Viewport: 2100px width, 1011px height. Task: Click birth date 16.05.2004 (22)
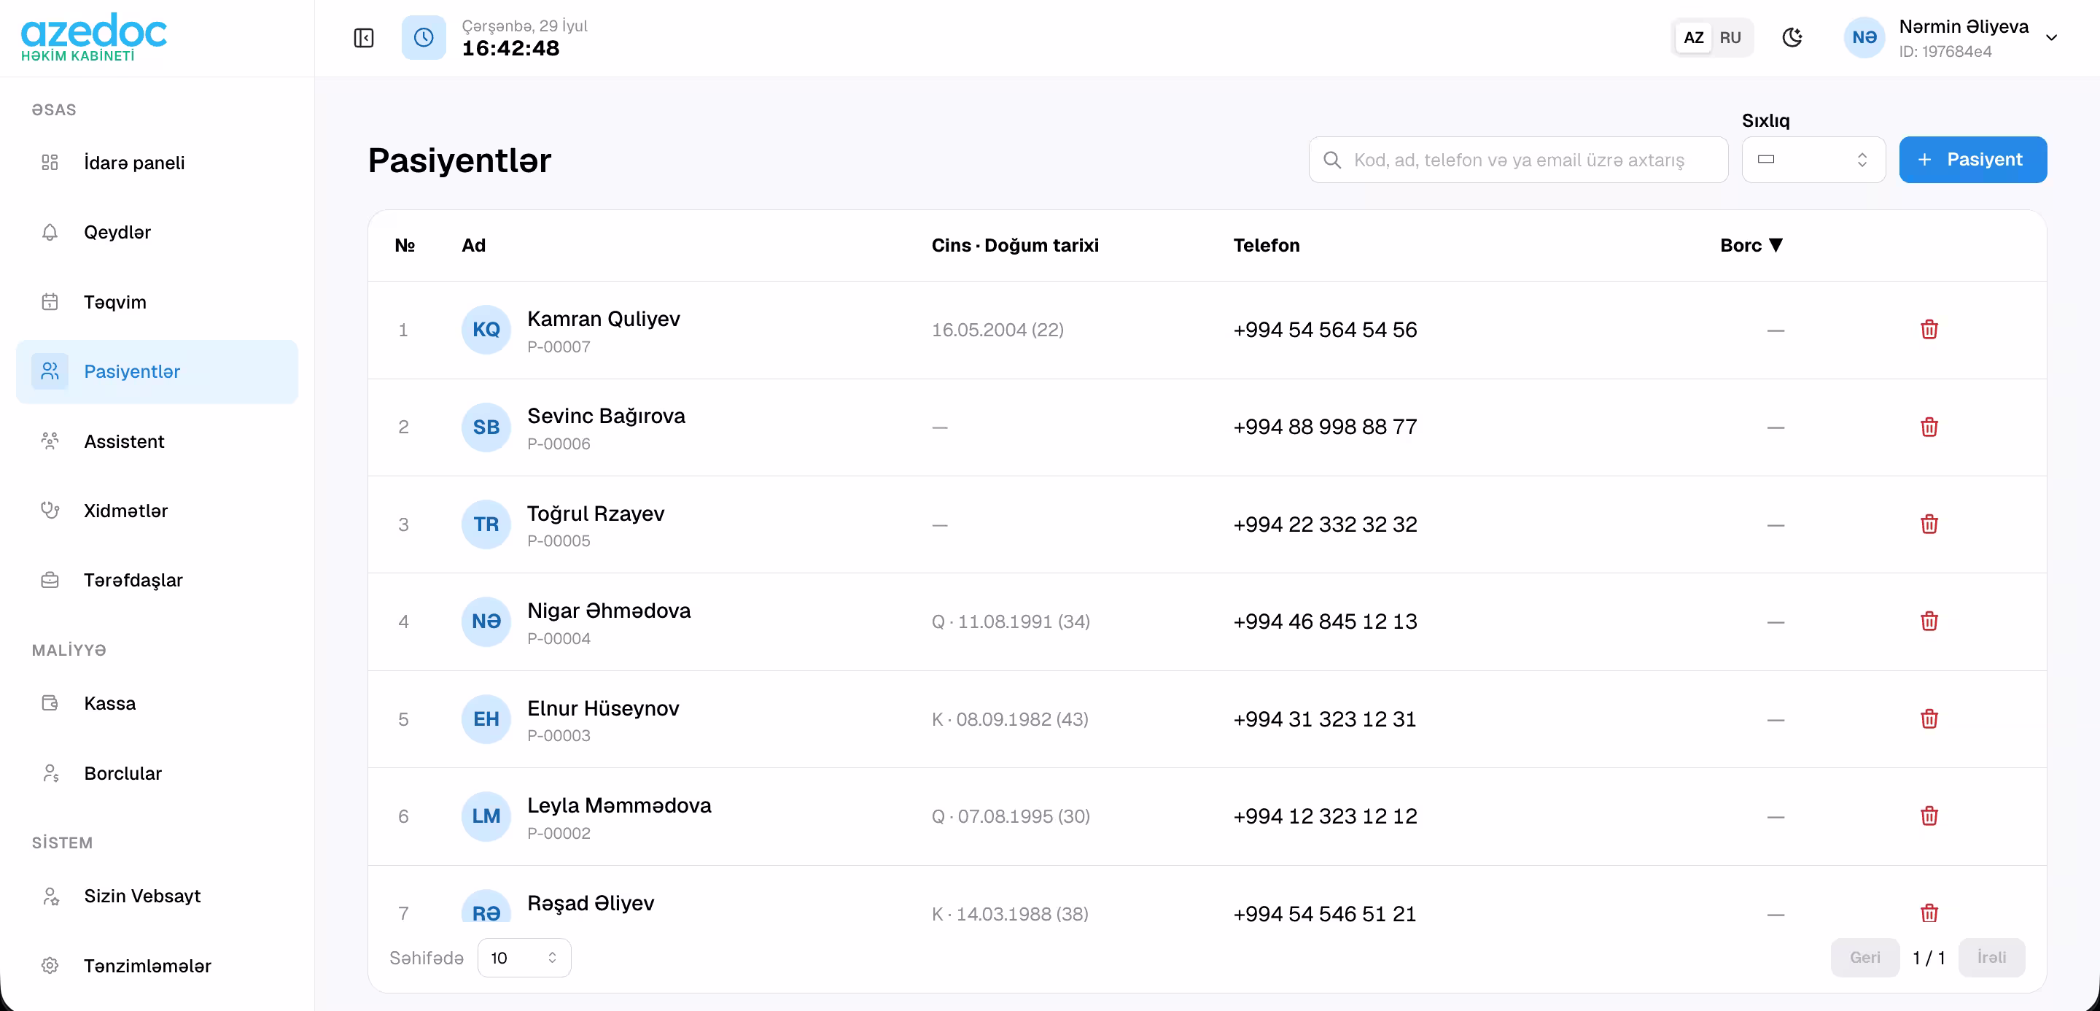click(997, 330)
